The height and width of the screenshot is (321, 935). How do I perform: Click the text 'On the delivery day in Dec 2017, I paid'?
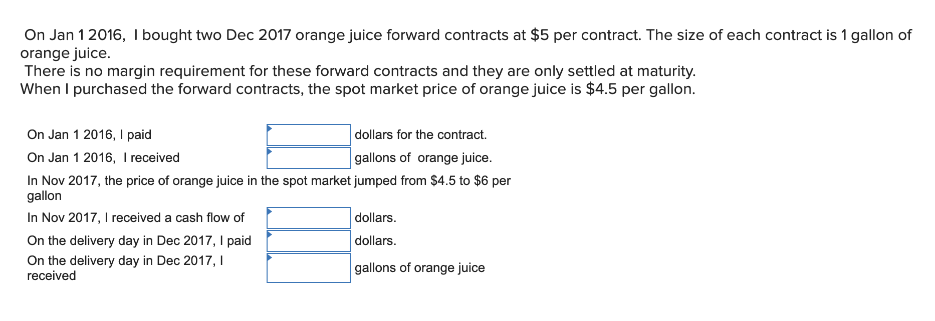coord(140,240)
